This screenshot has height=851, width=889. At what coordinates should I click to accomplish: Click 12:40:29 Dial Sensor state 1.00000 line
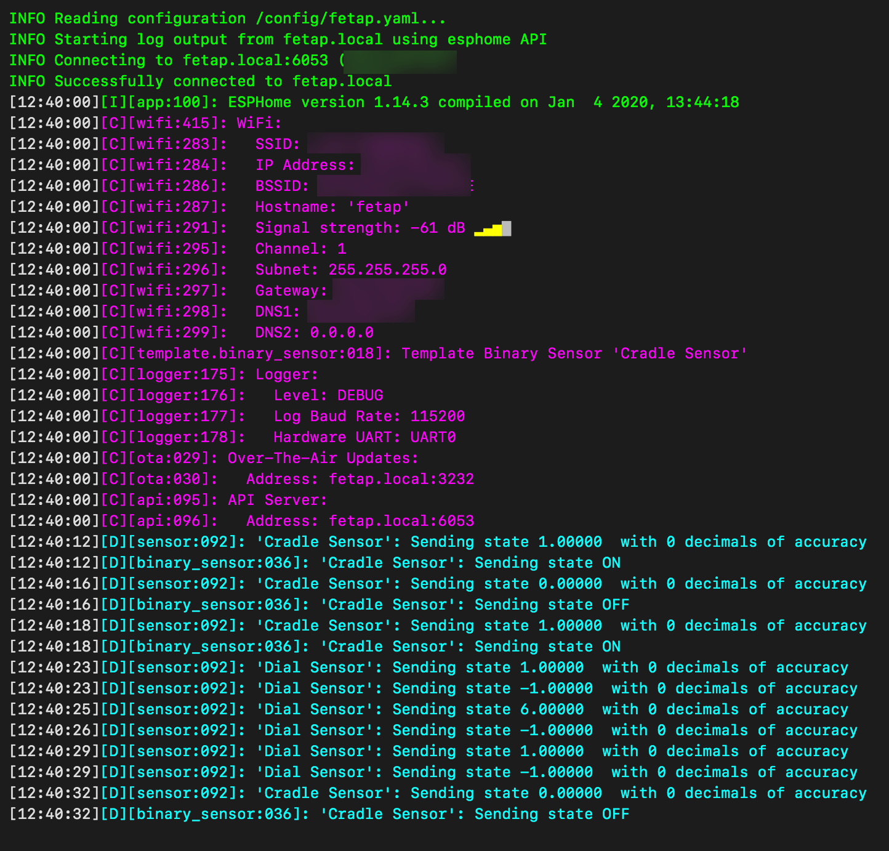[428, 751]
